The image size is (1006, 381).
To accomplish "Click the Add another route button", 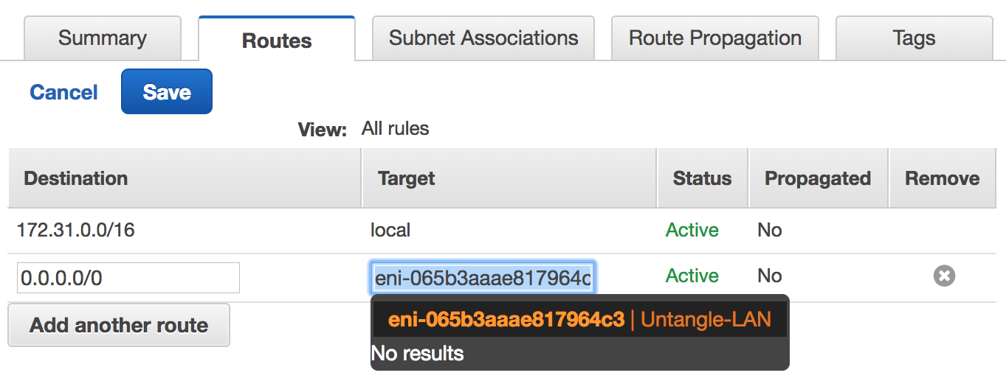I will pyautogui.click(x=119, y=325).
